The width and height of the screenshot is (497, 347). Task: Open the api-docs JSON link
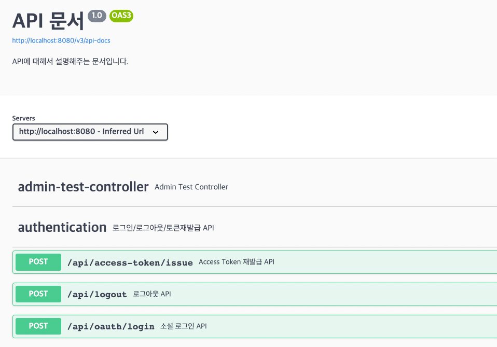[x=61, y=40]
